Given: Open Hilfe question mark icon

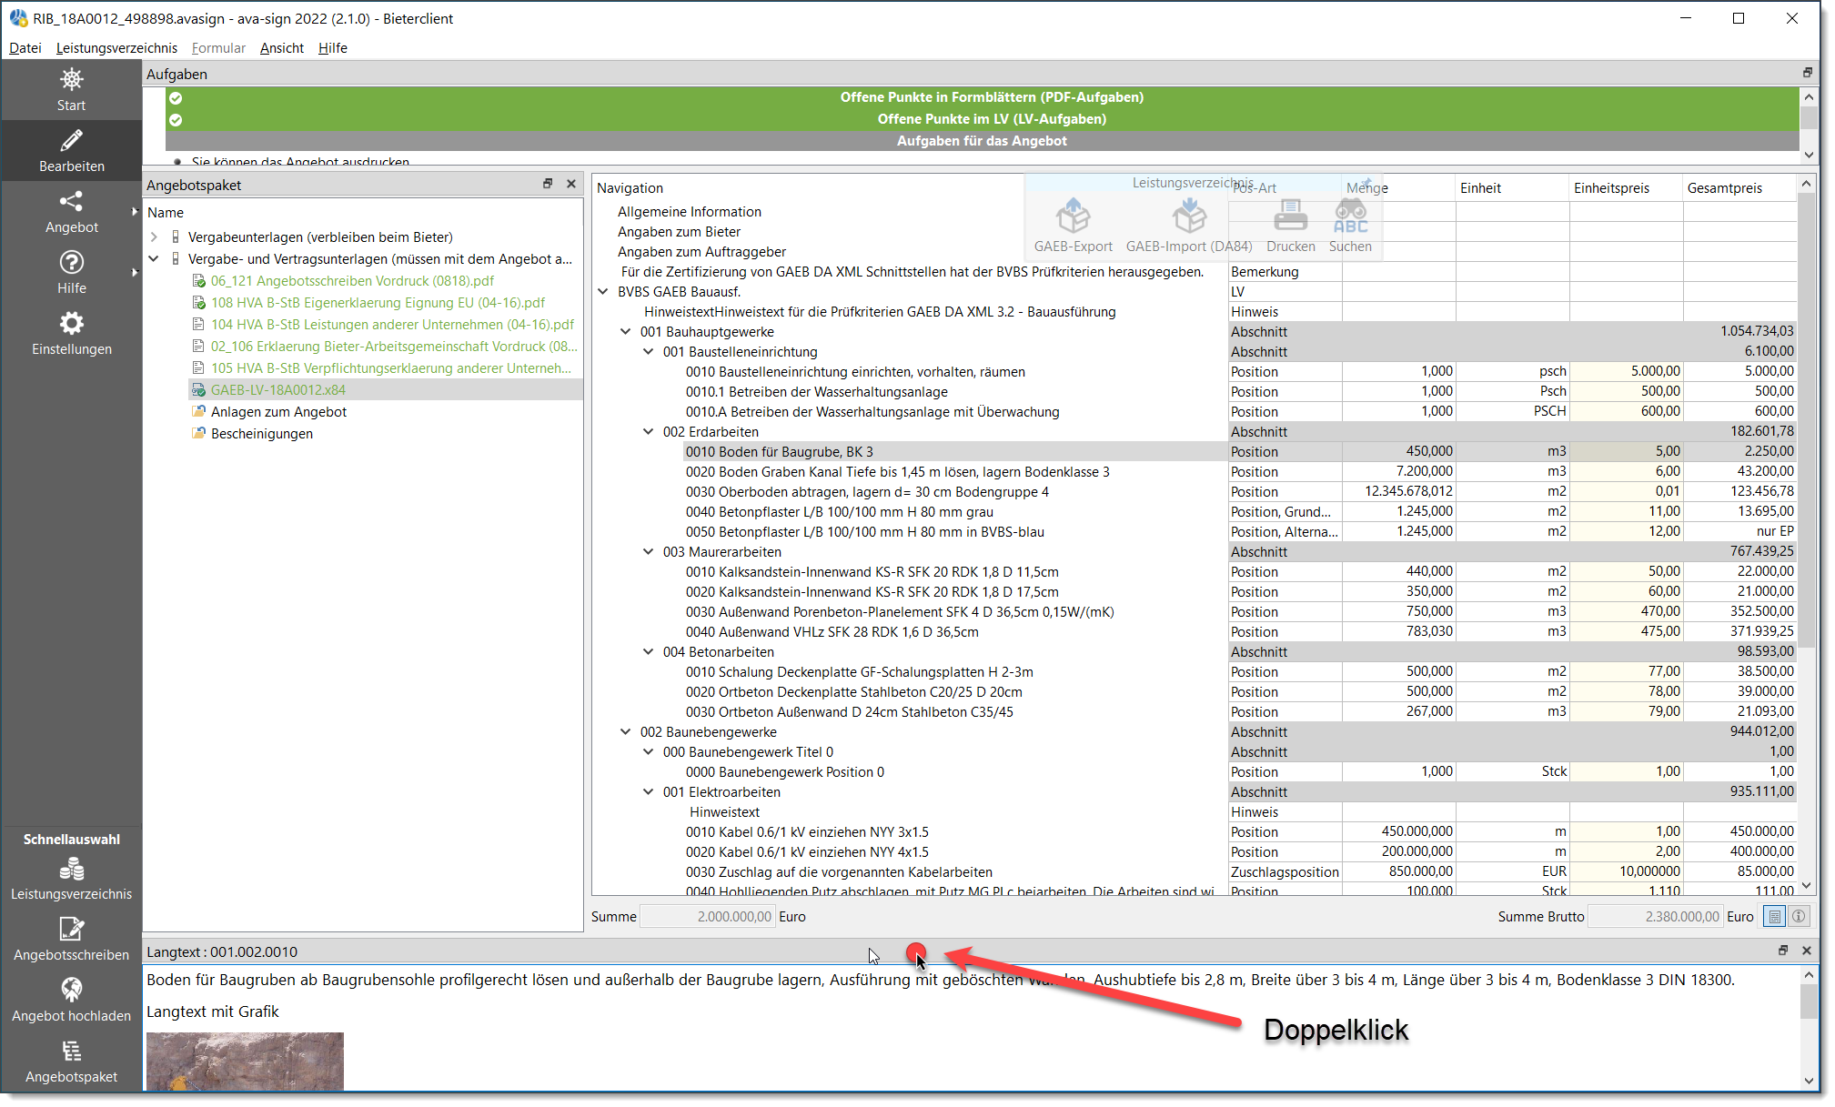Looking at the screenshot, I should (71, 262).
